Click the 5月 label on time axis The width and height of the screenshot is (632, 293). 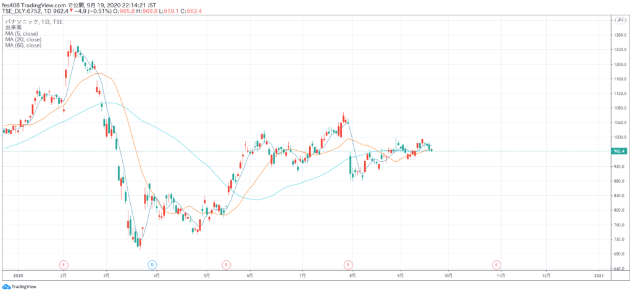[206, 276]
